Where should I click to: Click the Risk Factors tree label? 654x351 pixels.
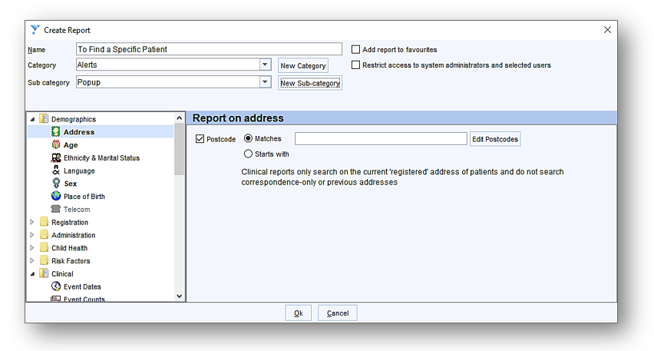[71, 261]
